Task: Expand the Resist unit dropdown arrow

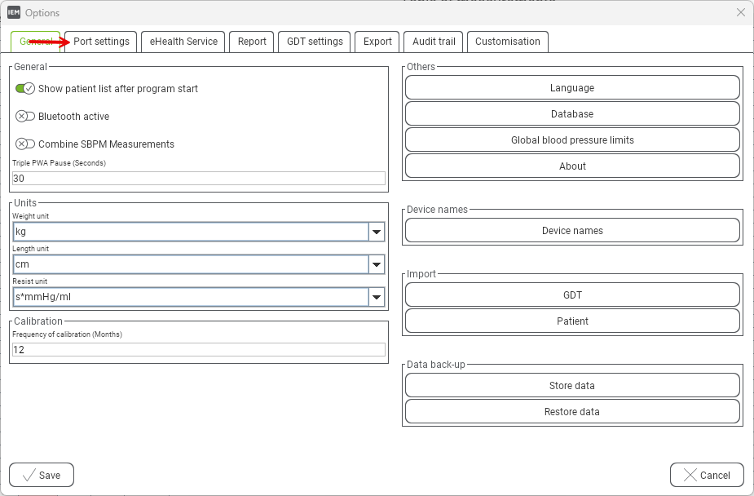Action: [376, 298]
